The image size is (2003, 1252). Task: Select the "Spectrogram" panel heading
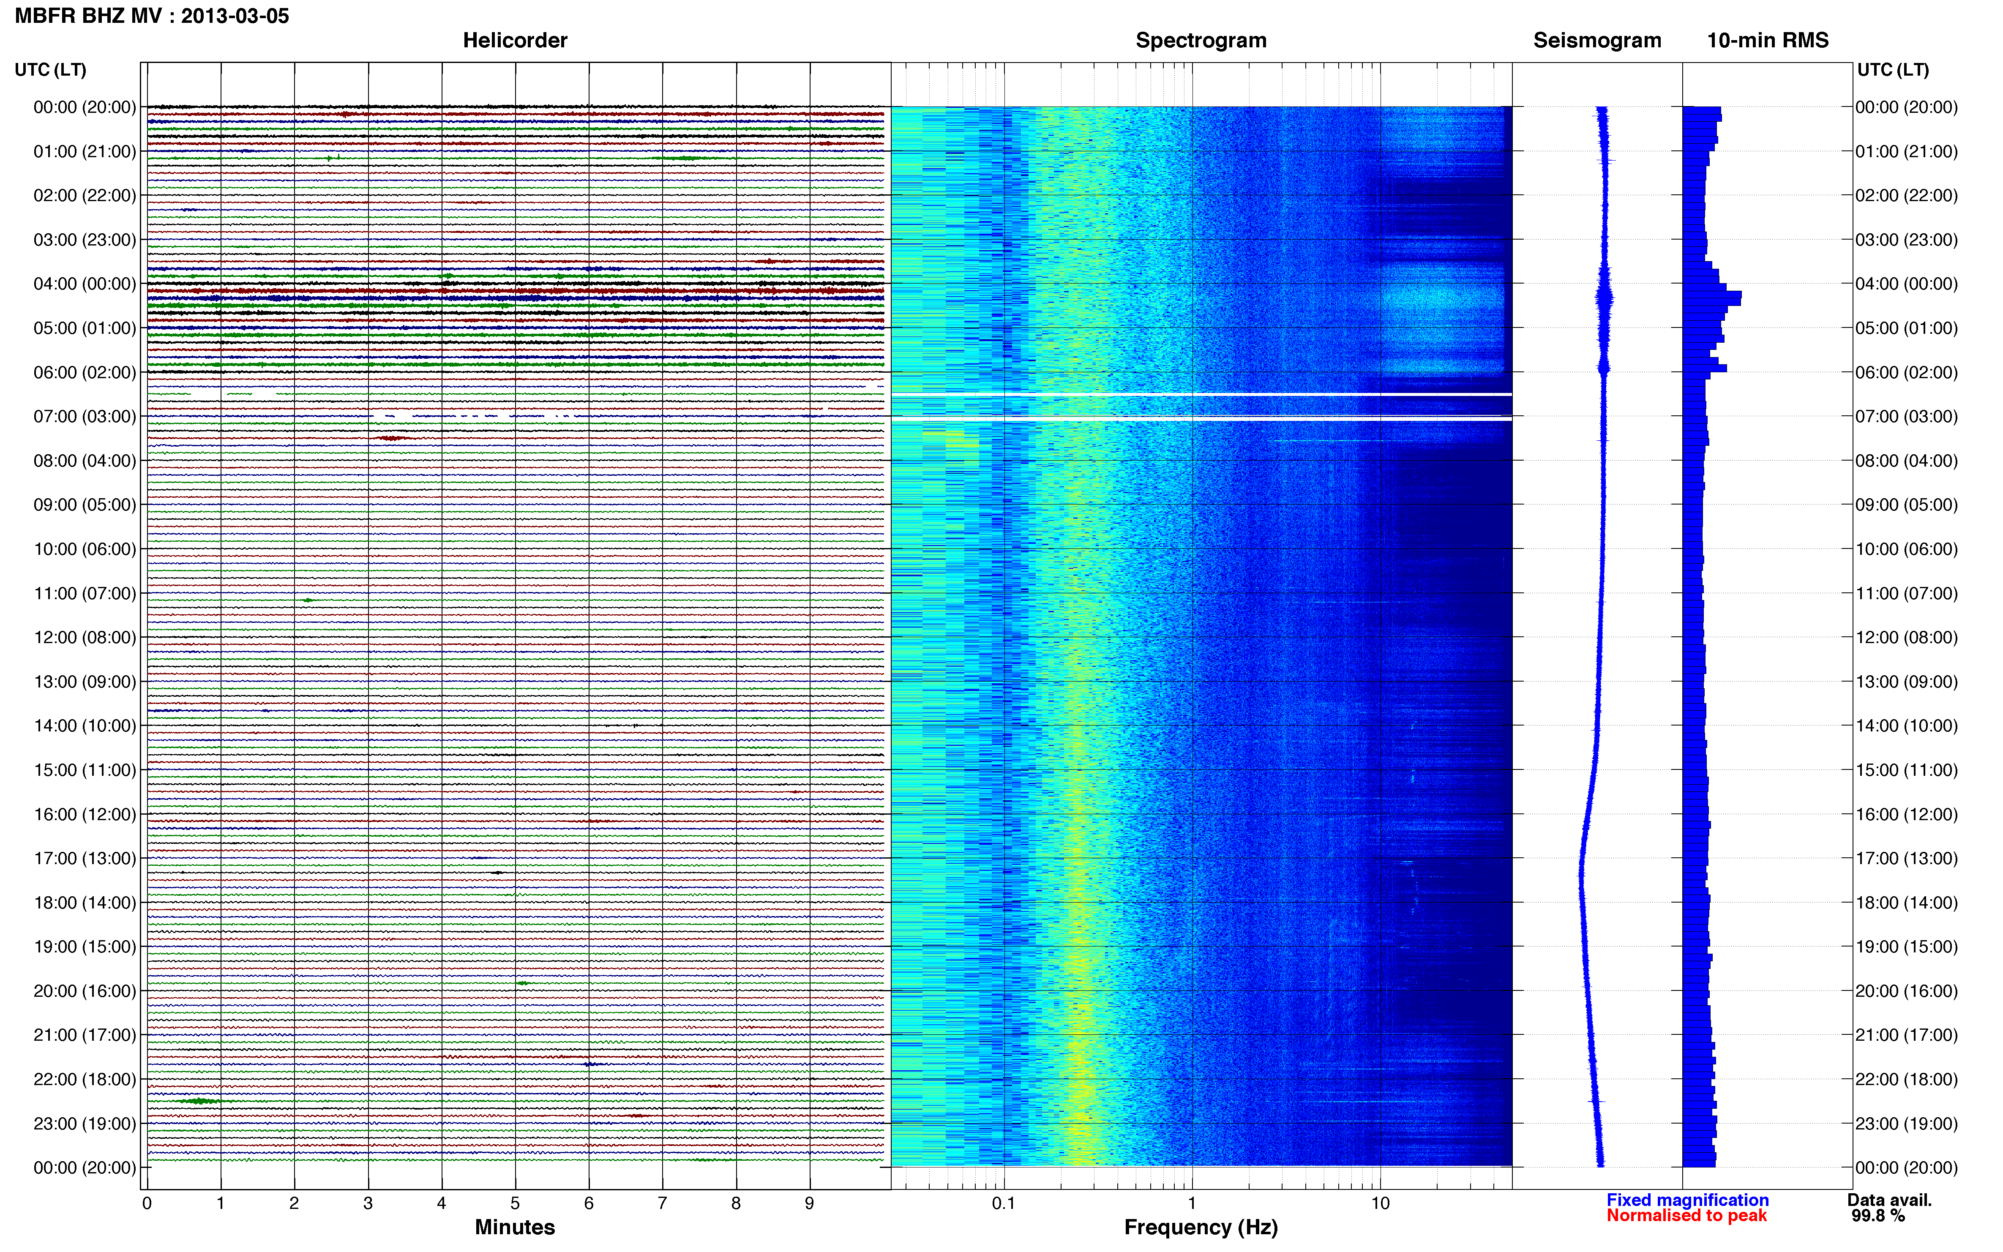tap(1201, 41)
